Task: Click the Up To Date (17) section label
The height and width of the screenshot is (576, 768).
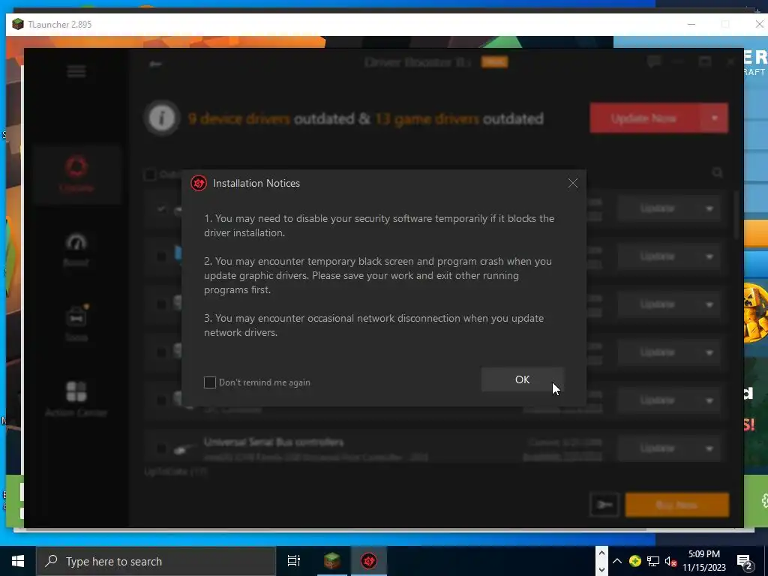Action: (175, 471)
